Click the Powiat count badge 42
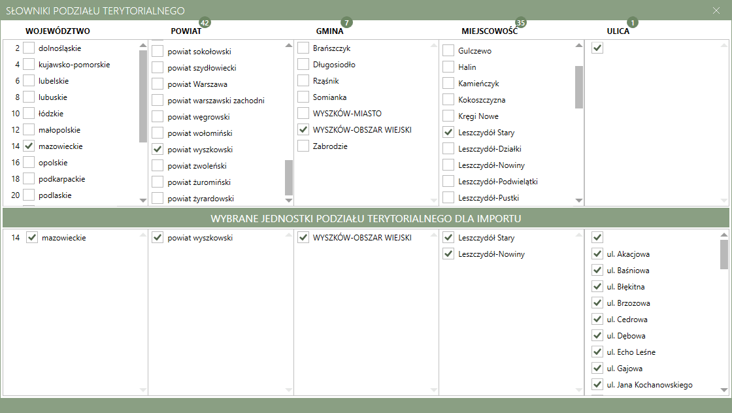The width and height of the screenshot is (732, 413). click(205, 23)
